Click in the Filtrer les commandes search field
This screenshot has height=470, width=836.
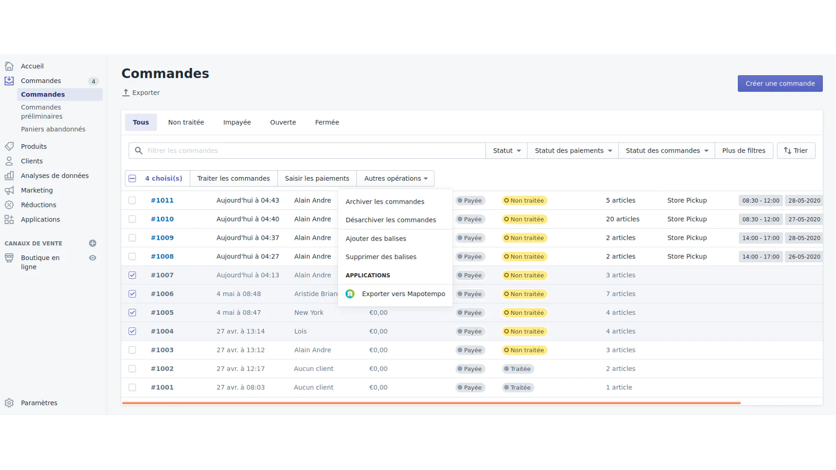313,151
